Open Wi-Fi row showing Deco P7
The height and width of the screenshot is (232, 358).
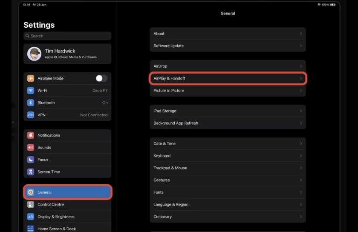67,90
